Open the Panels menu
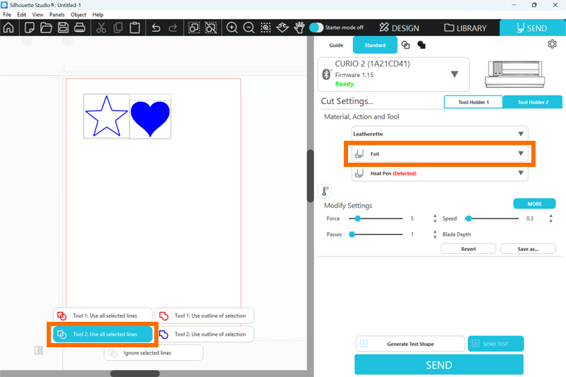This screenshot has height=377, width=566. [x=57, y=14]
